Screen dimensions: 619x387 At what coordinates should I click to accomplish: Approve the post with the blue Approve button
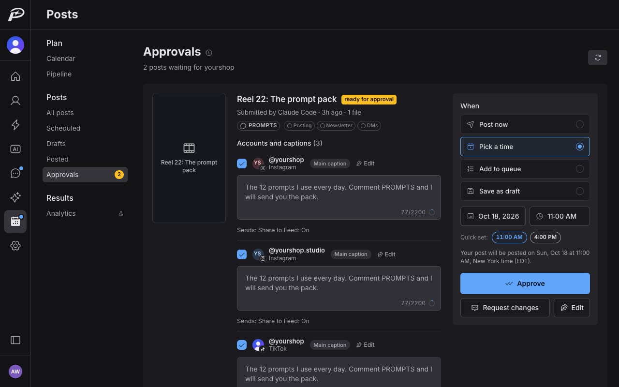coord(525,283)
